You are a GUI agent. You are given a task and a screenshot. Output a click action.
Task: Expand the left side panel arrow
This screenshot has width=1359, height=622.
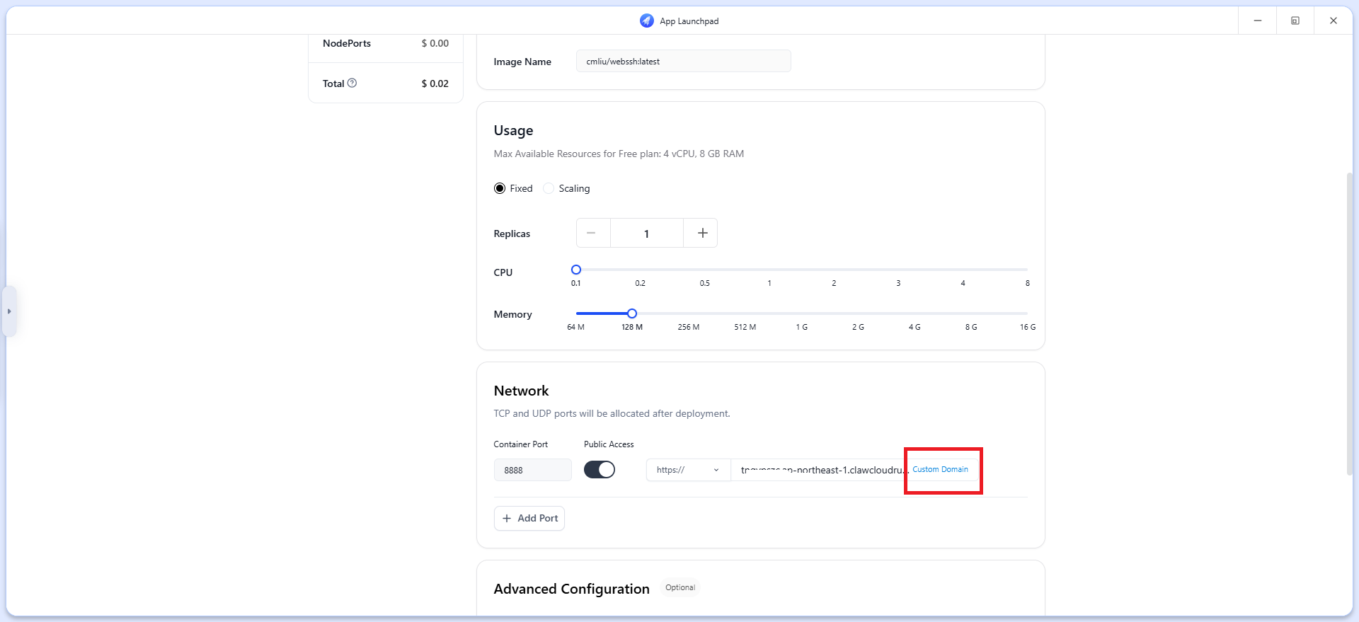9,311
